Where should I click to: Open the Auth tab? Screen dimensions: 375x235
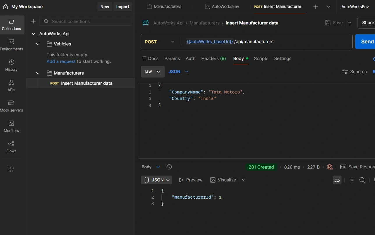[190, 59]
